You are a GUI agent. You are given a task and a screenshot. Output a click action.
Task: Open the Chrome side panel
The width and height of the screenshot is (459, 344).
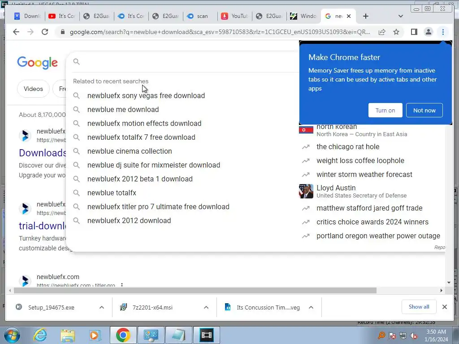pos(414,32)
